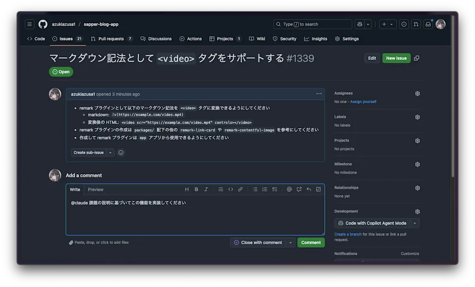Viewport: 475px width, 287px height.
Task: Switch to the Issues tab
Action: pyautogui.click(x=68, y=39)
